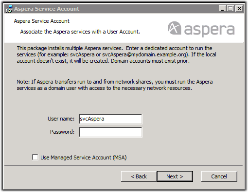
Task: Click the Associate the Aspera services subtitle
Action: coord(80,32)
